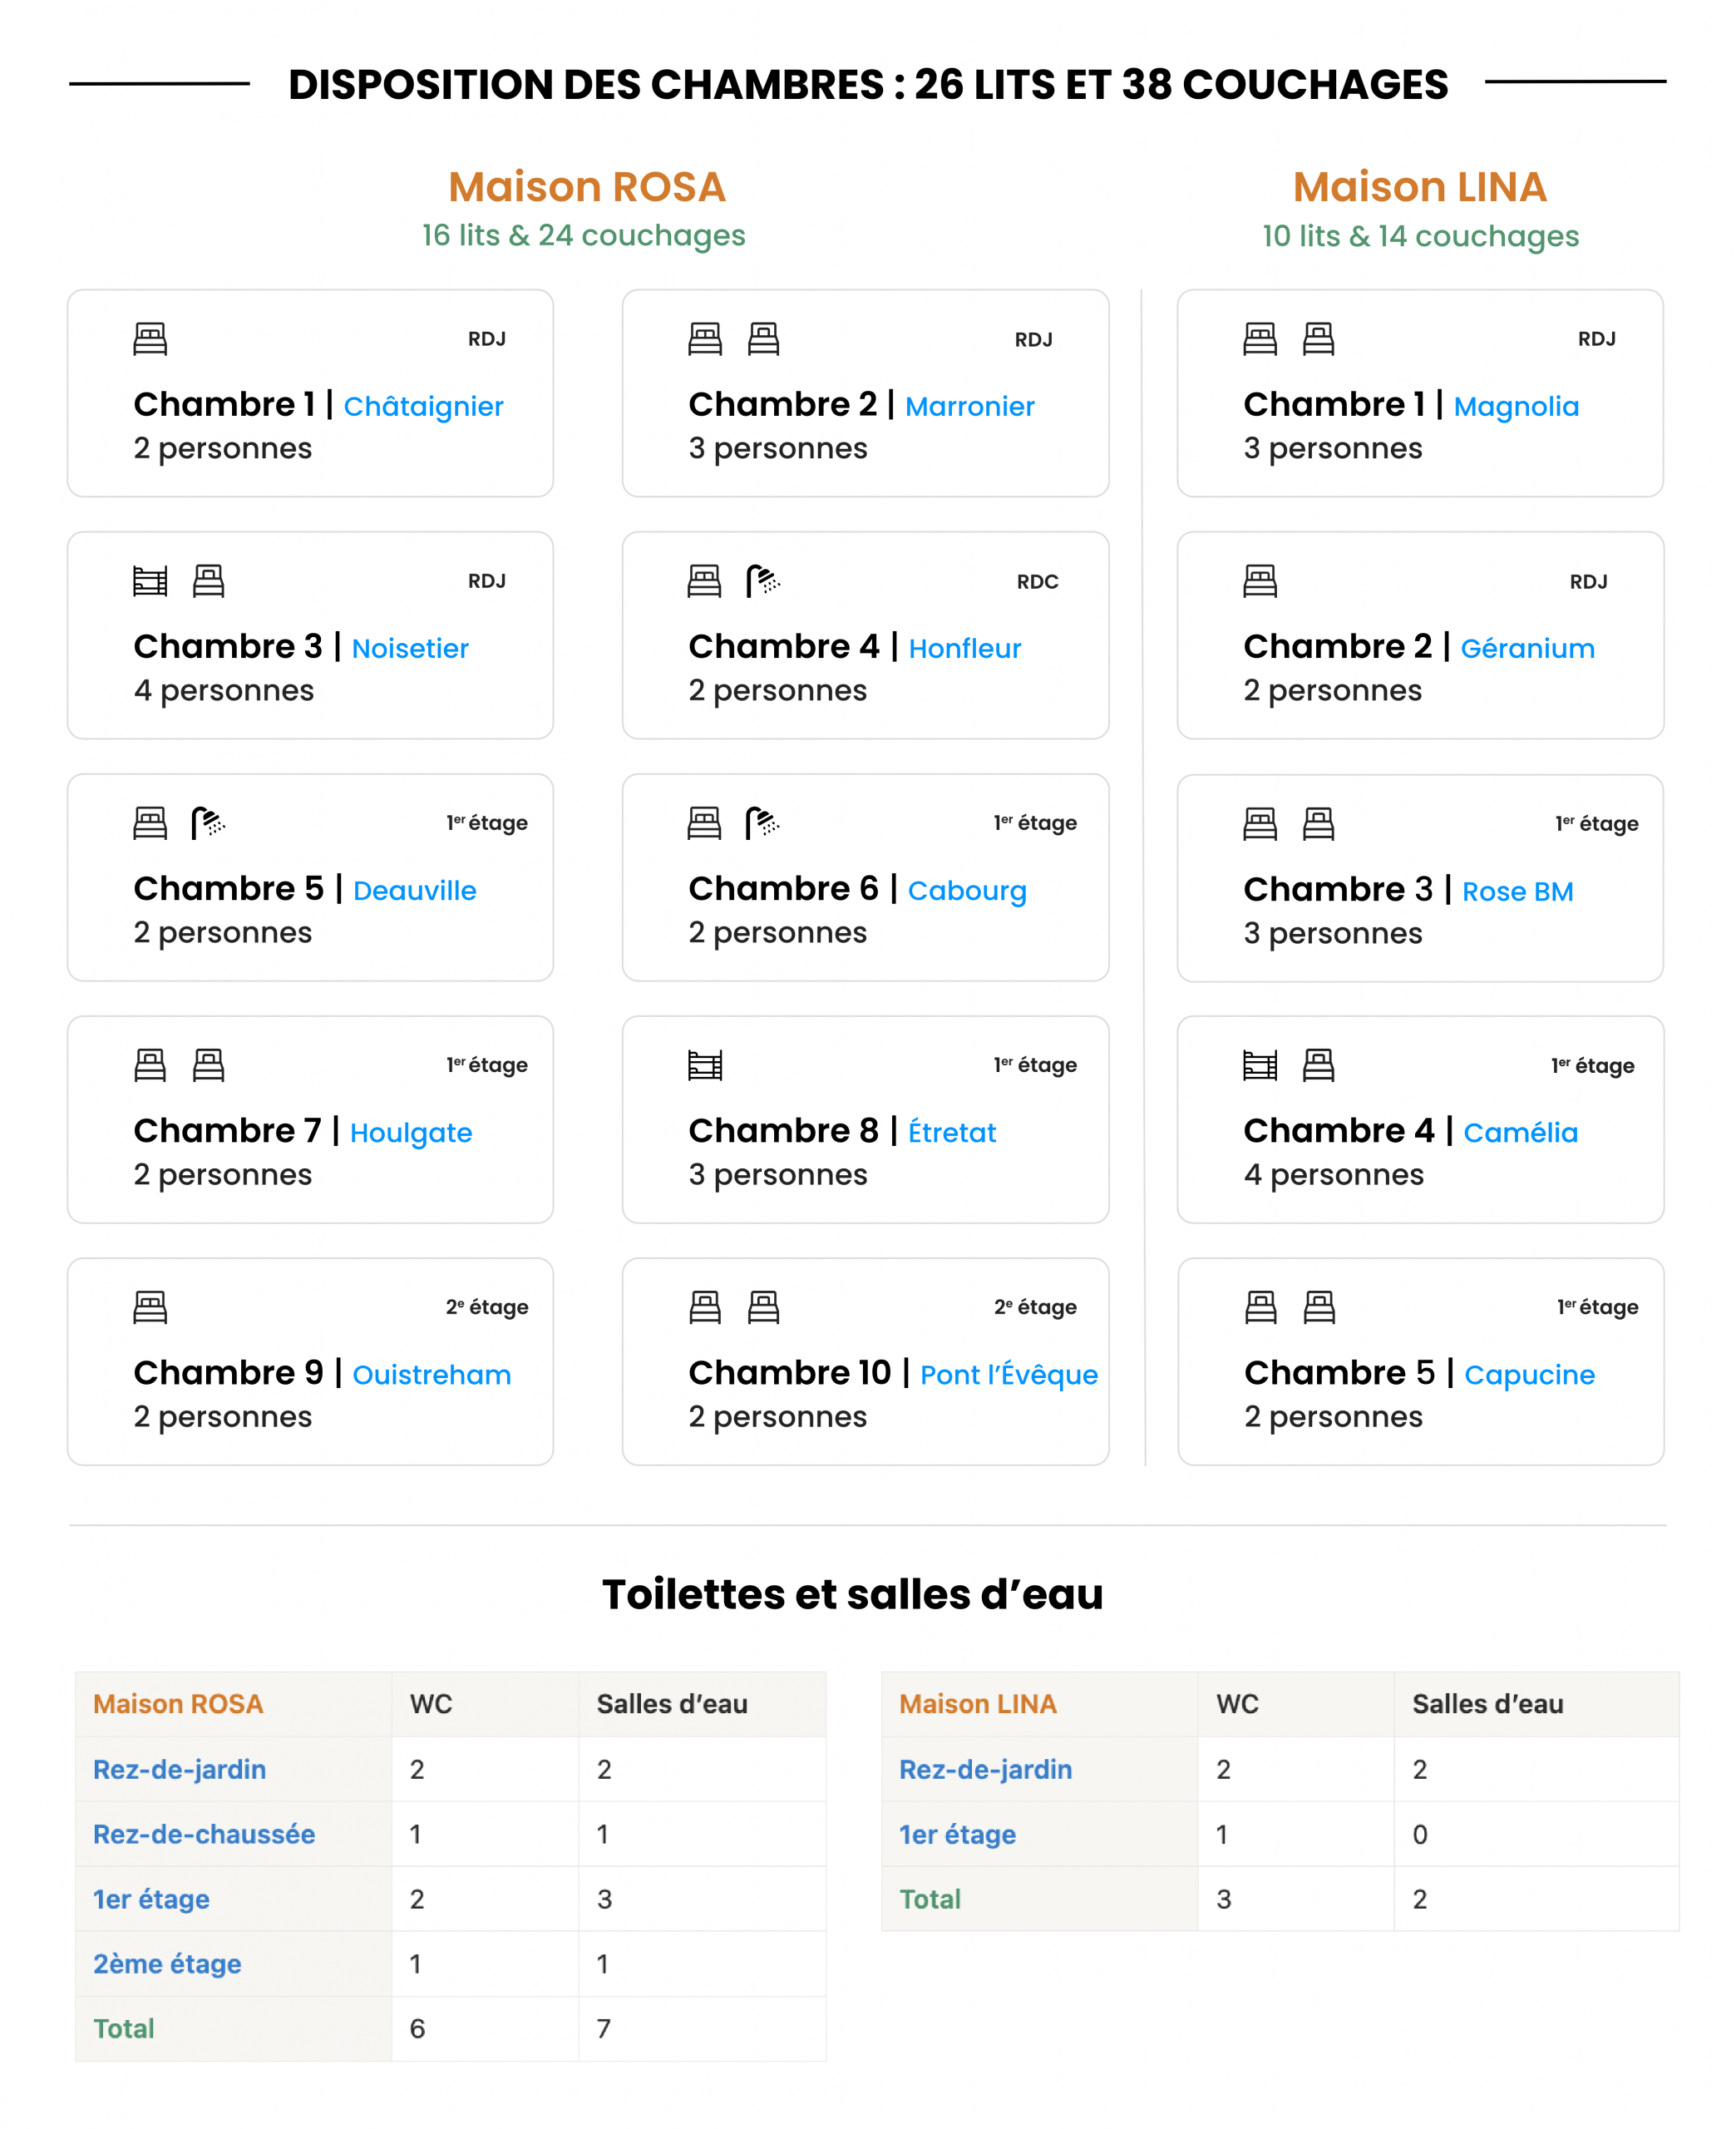
Task: Click the 'Toilettes et salles d'eau' heading
Action: click(x=852, y=1595)
